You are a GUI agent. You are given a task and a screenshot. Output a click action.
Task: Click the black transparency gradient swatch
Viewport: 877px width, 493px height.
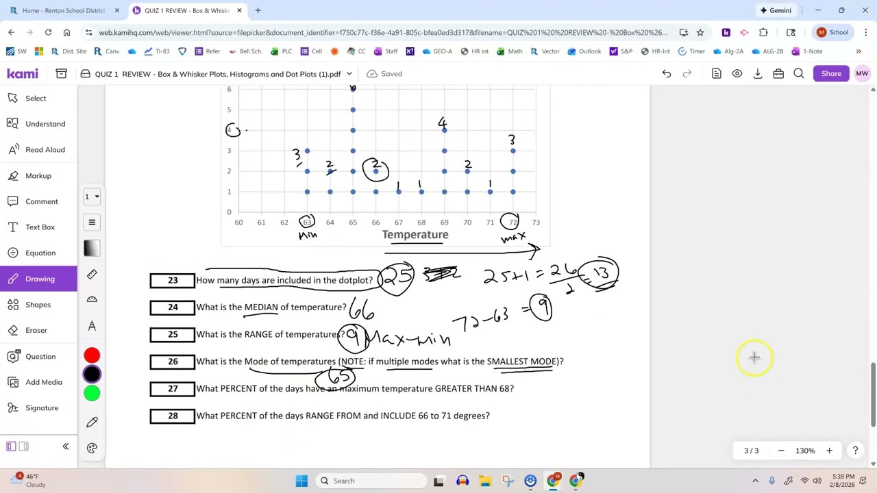(x=92, y=249)
